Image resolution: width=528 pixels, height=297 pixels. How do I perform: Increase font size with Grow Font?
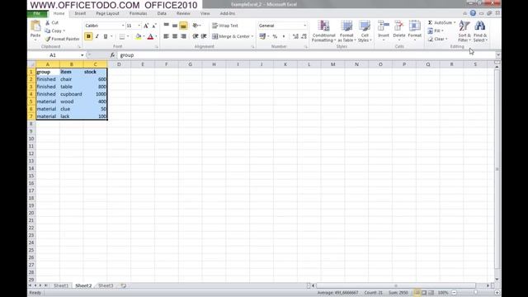pos(146,26)
